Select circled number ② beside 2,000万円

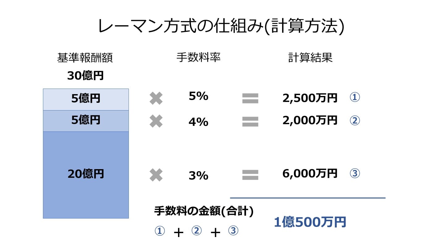(x=355, y=120)
